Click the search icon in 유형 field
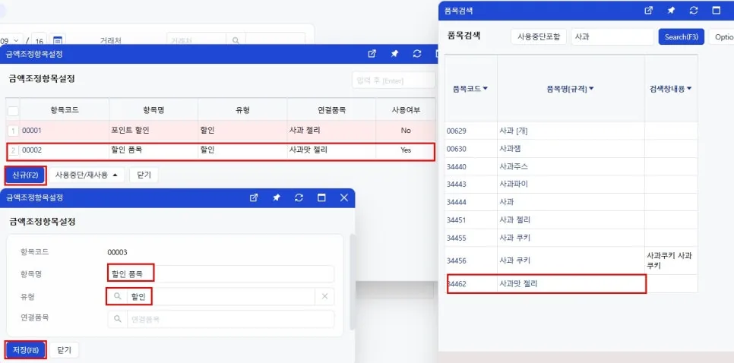The width and height of the screenshot is (734, 363). coord(118,297)
